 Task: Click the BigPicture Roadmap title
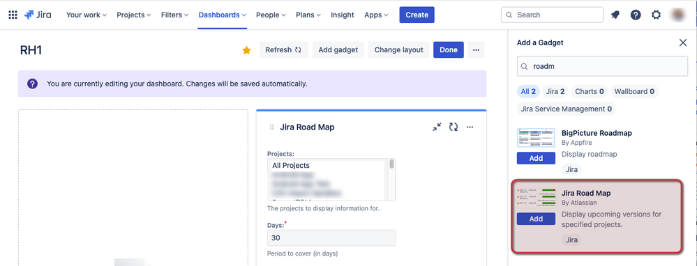coord(597,133)
